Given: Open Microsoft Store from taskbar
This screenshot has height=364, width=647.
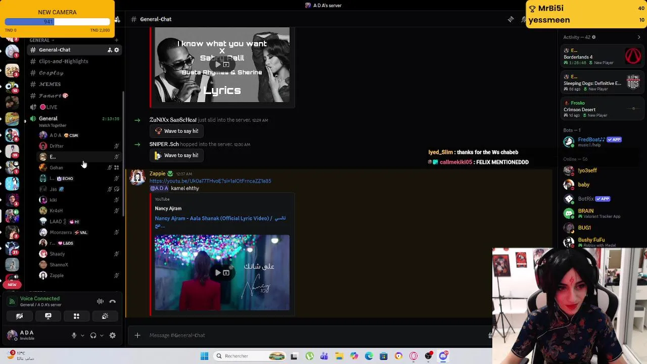Looking at the screenshot, I should [x=384, y=356].
